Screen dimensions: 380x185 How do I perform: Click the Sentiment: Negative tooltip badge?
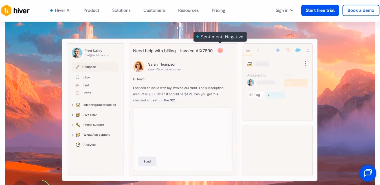220,37
